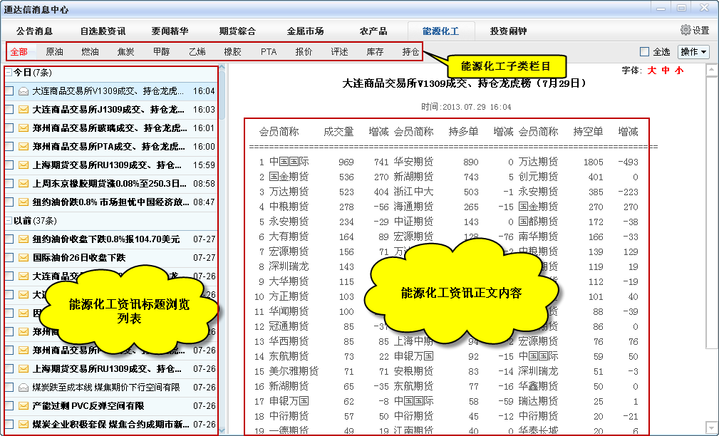Select the 原油 subcategory
Viewport: 719px width, 436px height.
tap(54, 52)
